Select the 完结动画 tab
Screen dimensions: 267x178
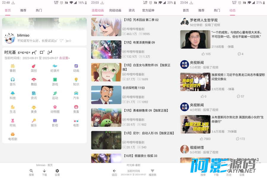pos(115,10)
